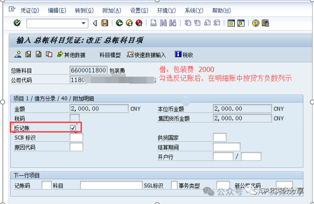Click the 税收 (Taxes) icon button

(x=184, y=55)
